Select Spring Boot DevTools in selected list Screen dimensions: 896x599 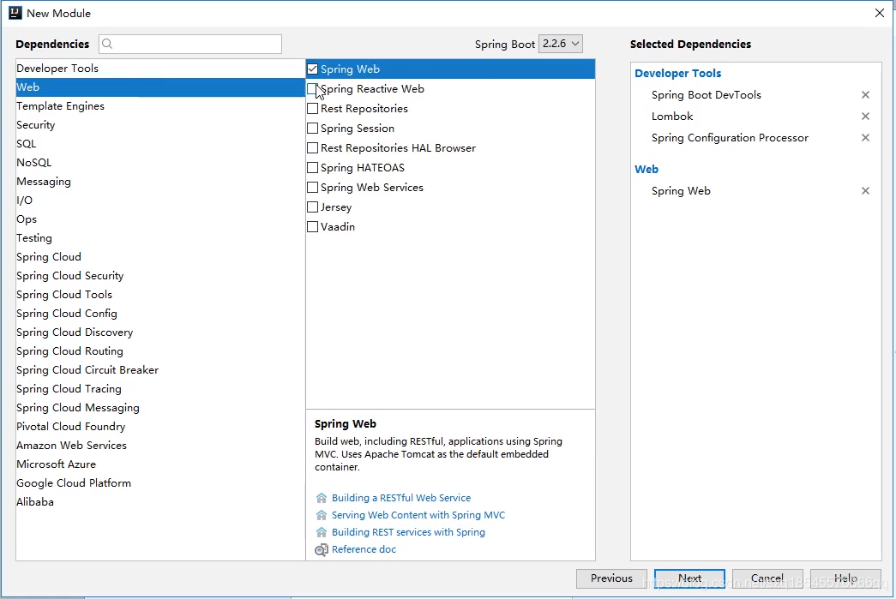(x=707, y=95)
